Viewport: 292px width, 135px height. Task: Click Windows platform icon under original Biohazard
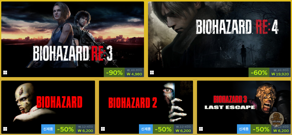click(5, 129)
